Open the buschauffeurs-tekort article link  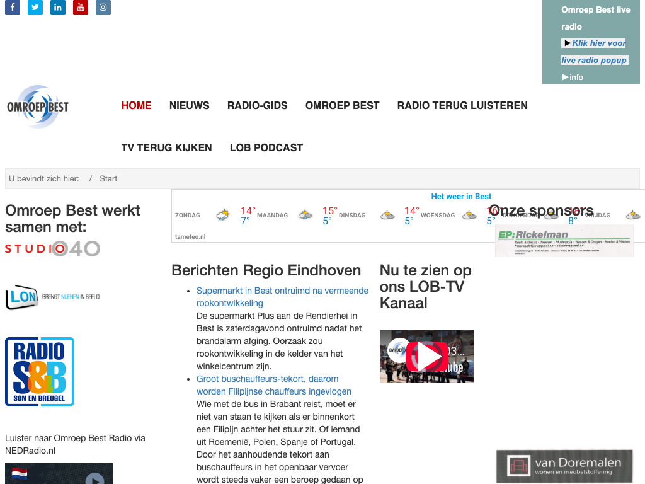click(x=273, y=385)
